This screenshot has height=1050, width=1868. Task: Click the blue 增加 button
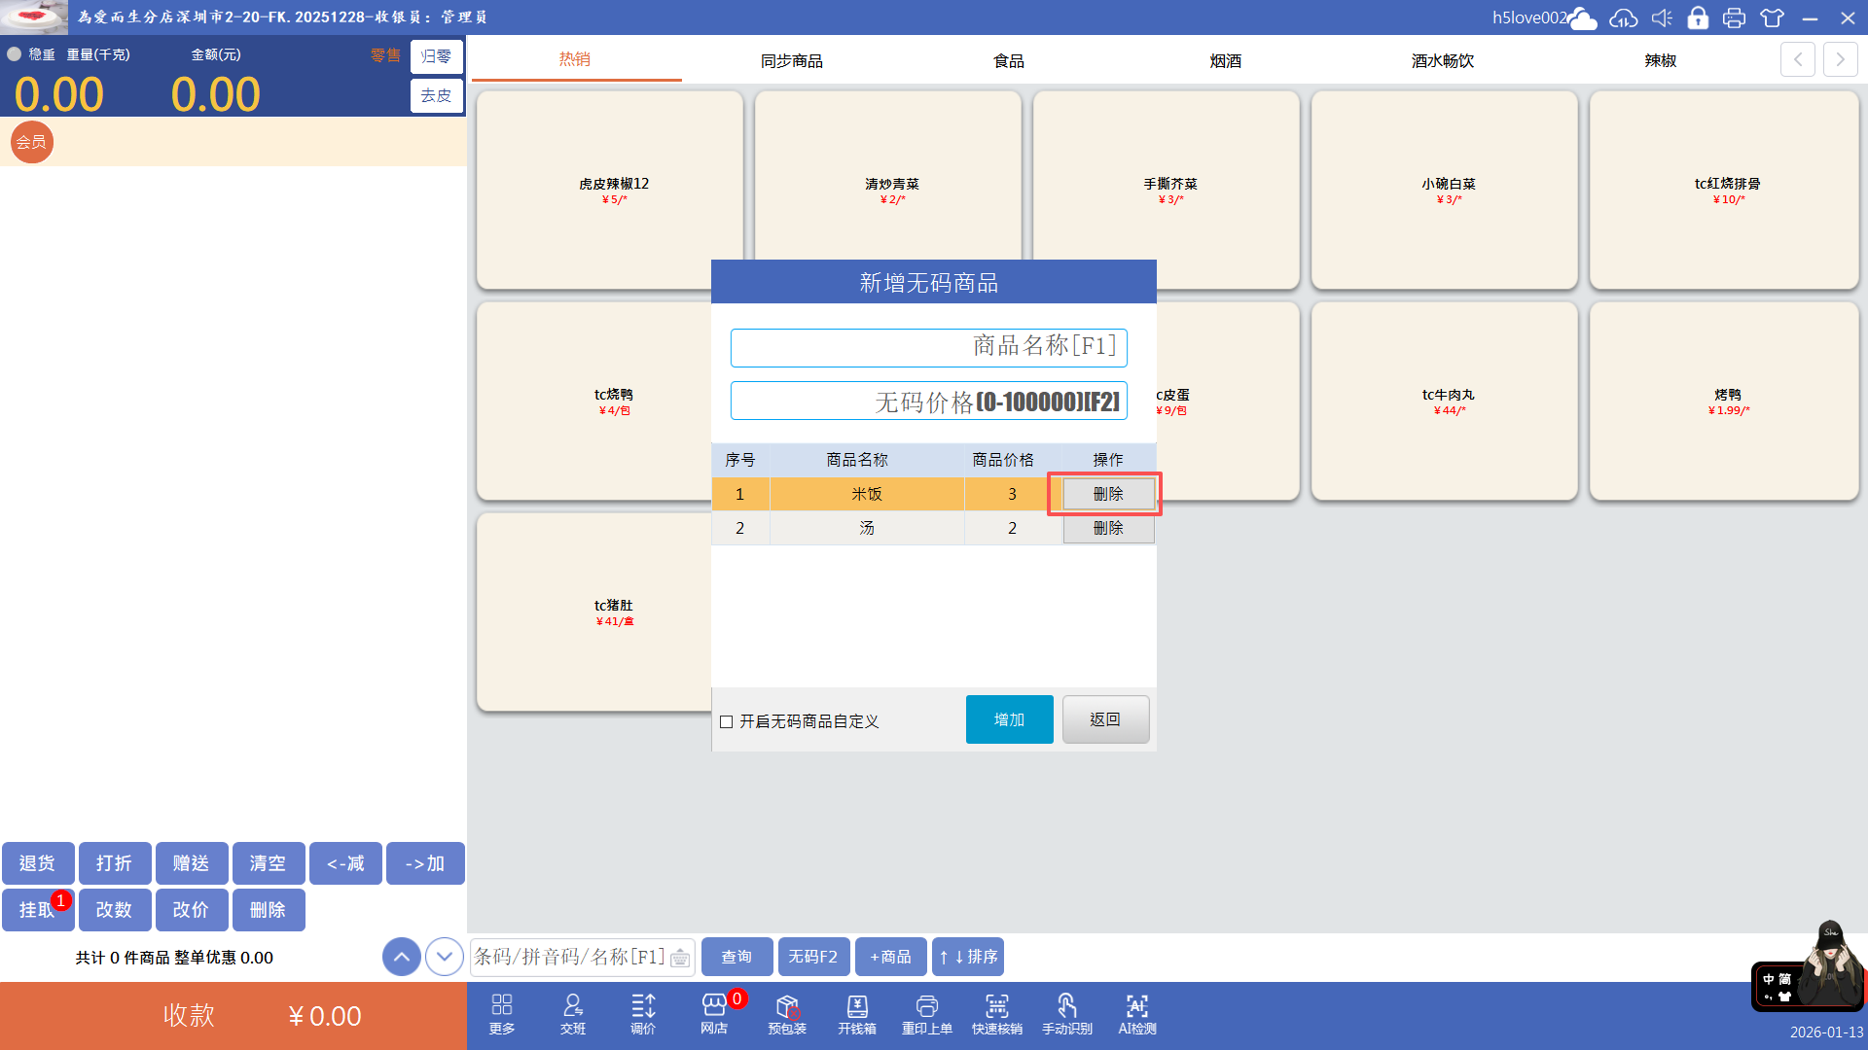coord(1009,719)
